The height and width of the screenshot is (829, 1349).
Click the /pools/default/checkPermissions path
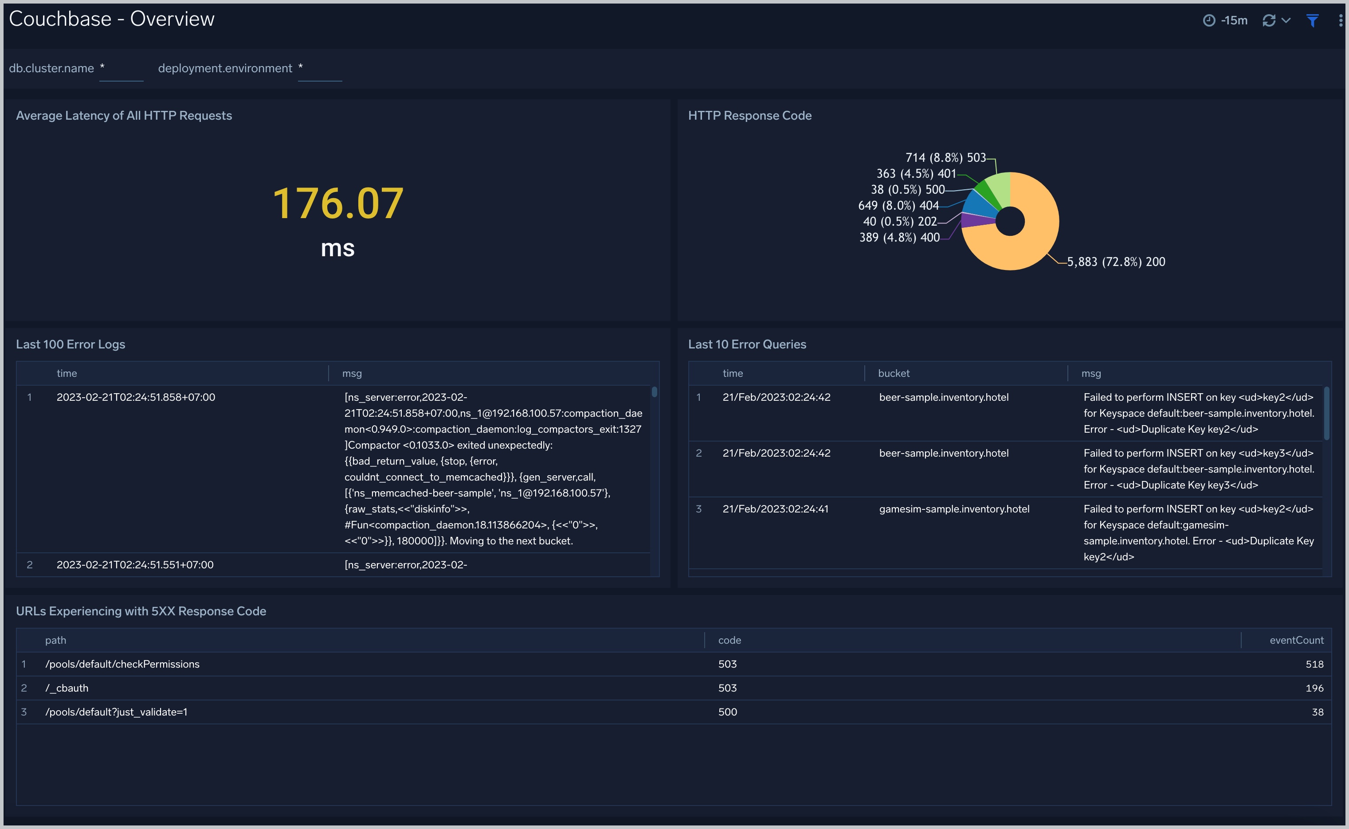(x=122, y=665)
